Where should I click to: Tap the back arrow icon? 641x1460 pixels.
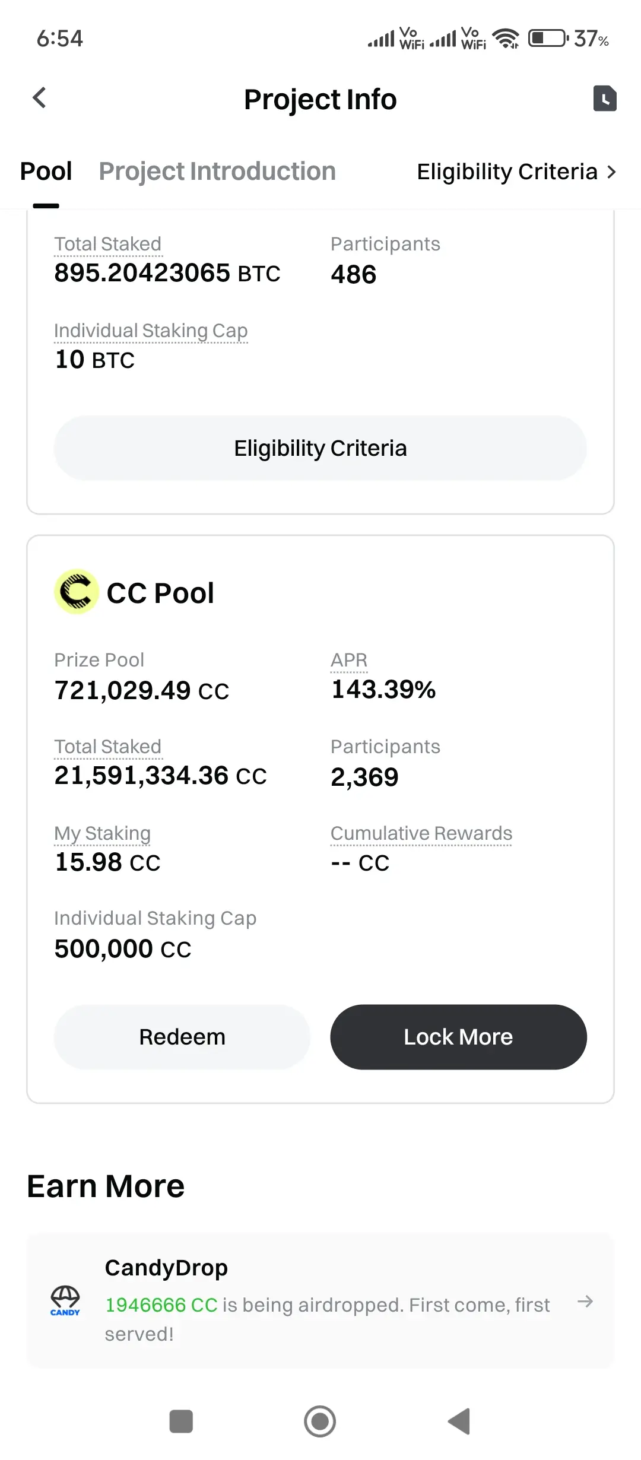pos(40,98)
